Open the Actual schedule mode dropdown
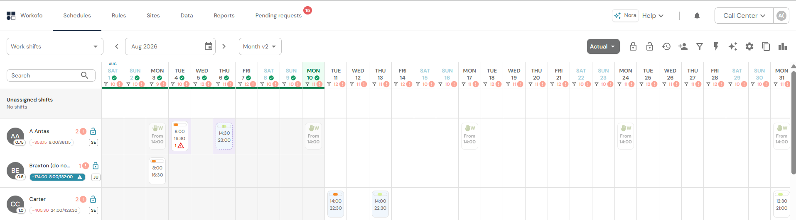Image resolution: width=796 pixels, height=220 pixels. coord(603,46)
